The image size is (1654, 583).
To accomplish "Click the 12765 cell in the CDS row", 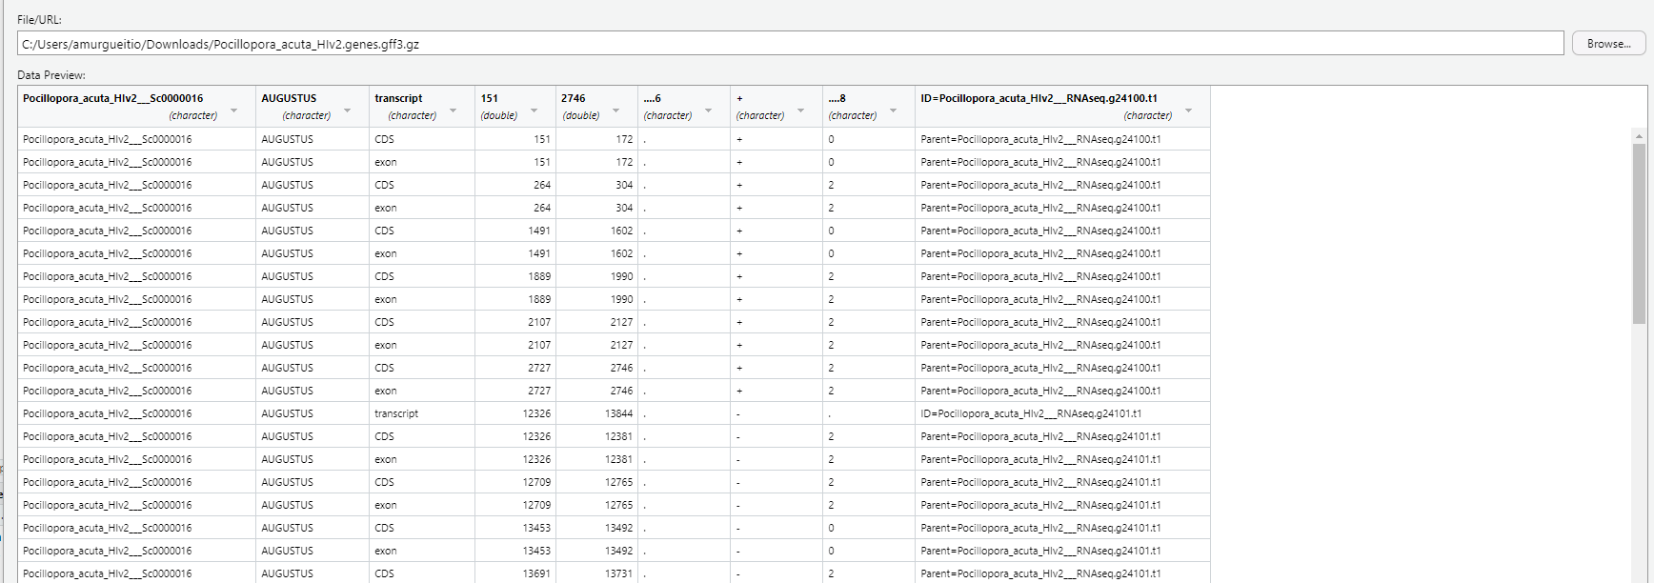I will click(x=596, y=482).
